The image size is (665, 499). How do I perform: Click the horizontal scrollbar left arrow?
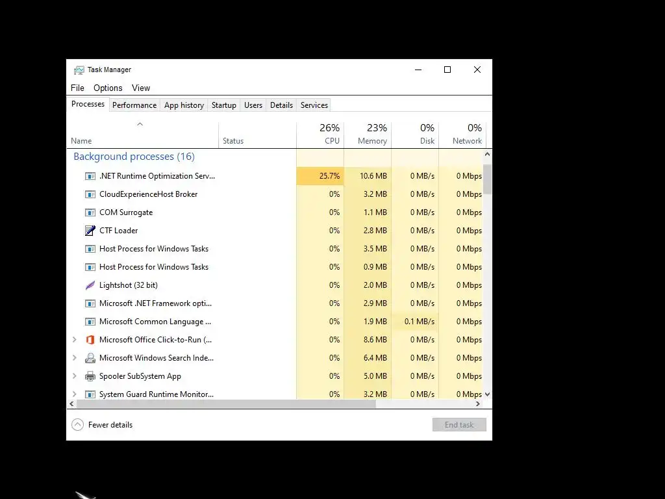[x=71, y=404]
